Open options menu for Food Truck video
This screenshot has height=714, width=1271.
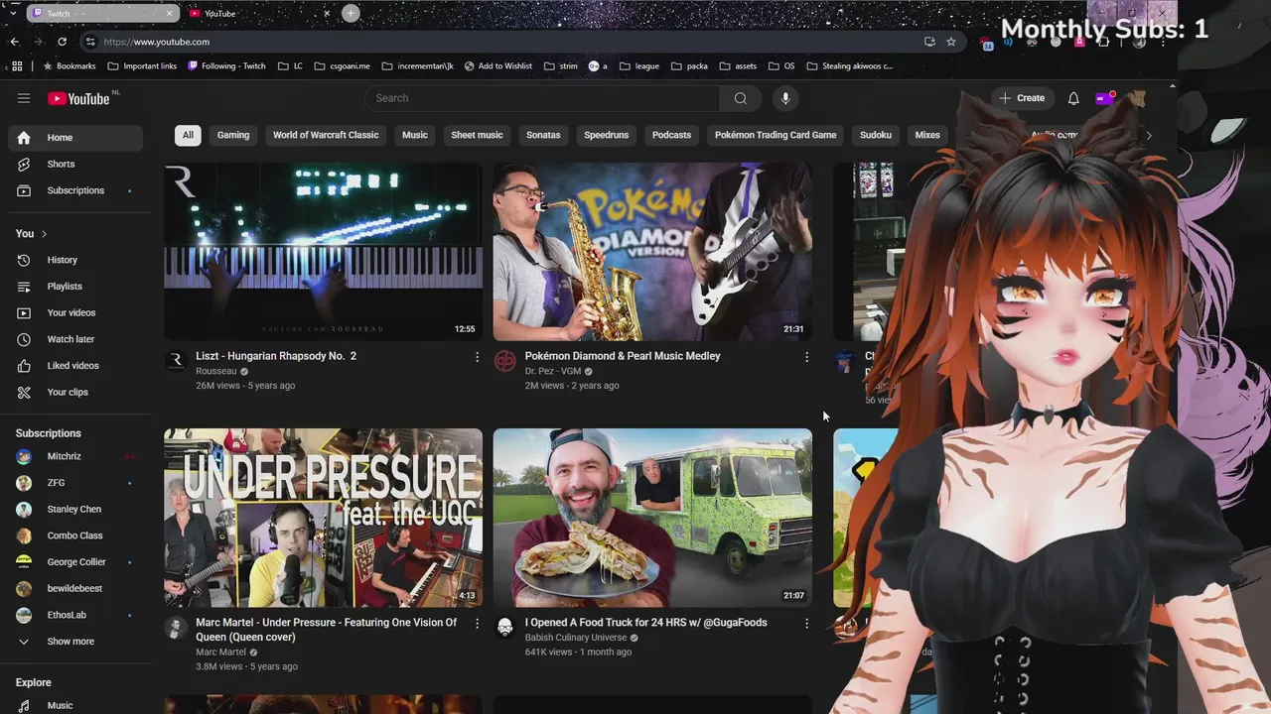pyautogui.click(x=806, y=624)
